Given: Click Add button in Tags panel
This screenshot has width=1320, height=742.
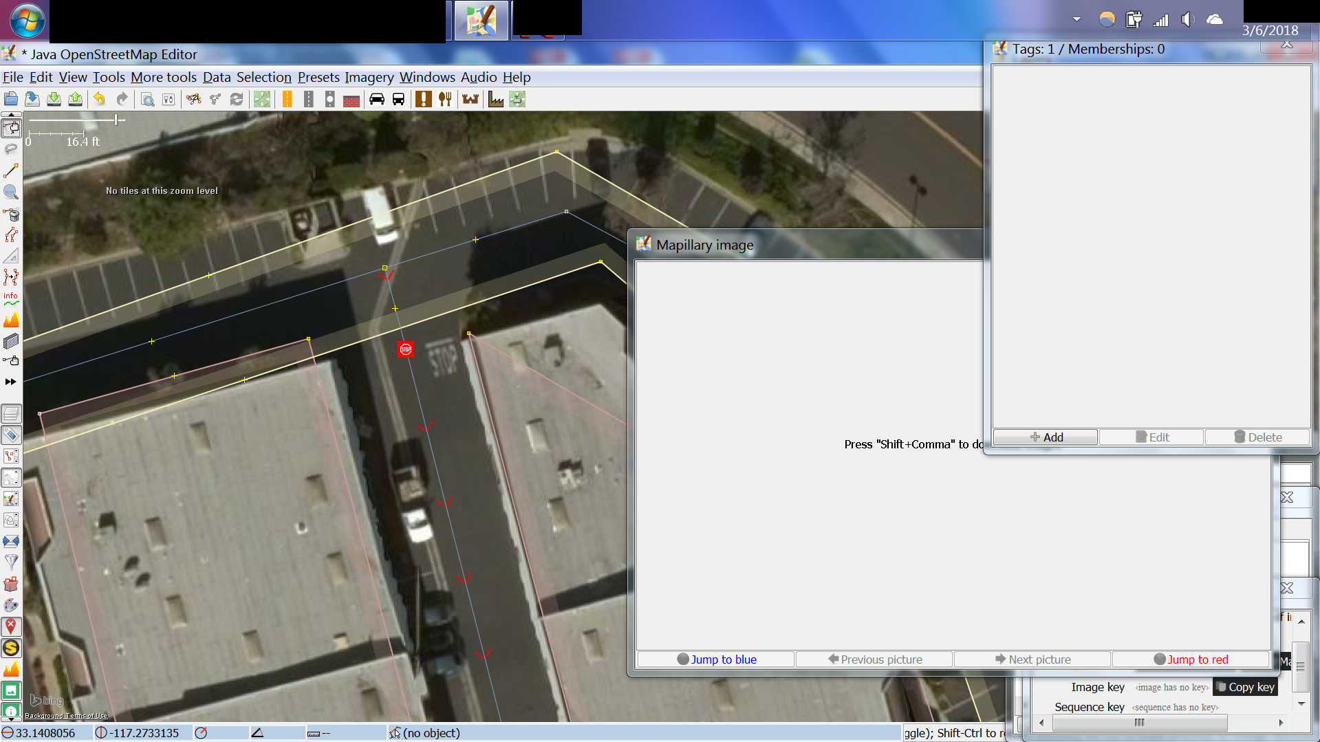Looking at the screenshot, I should [1046, 437].
